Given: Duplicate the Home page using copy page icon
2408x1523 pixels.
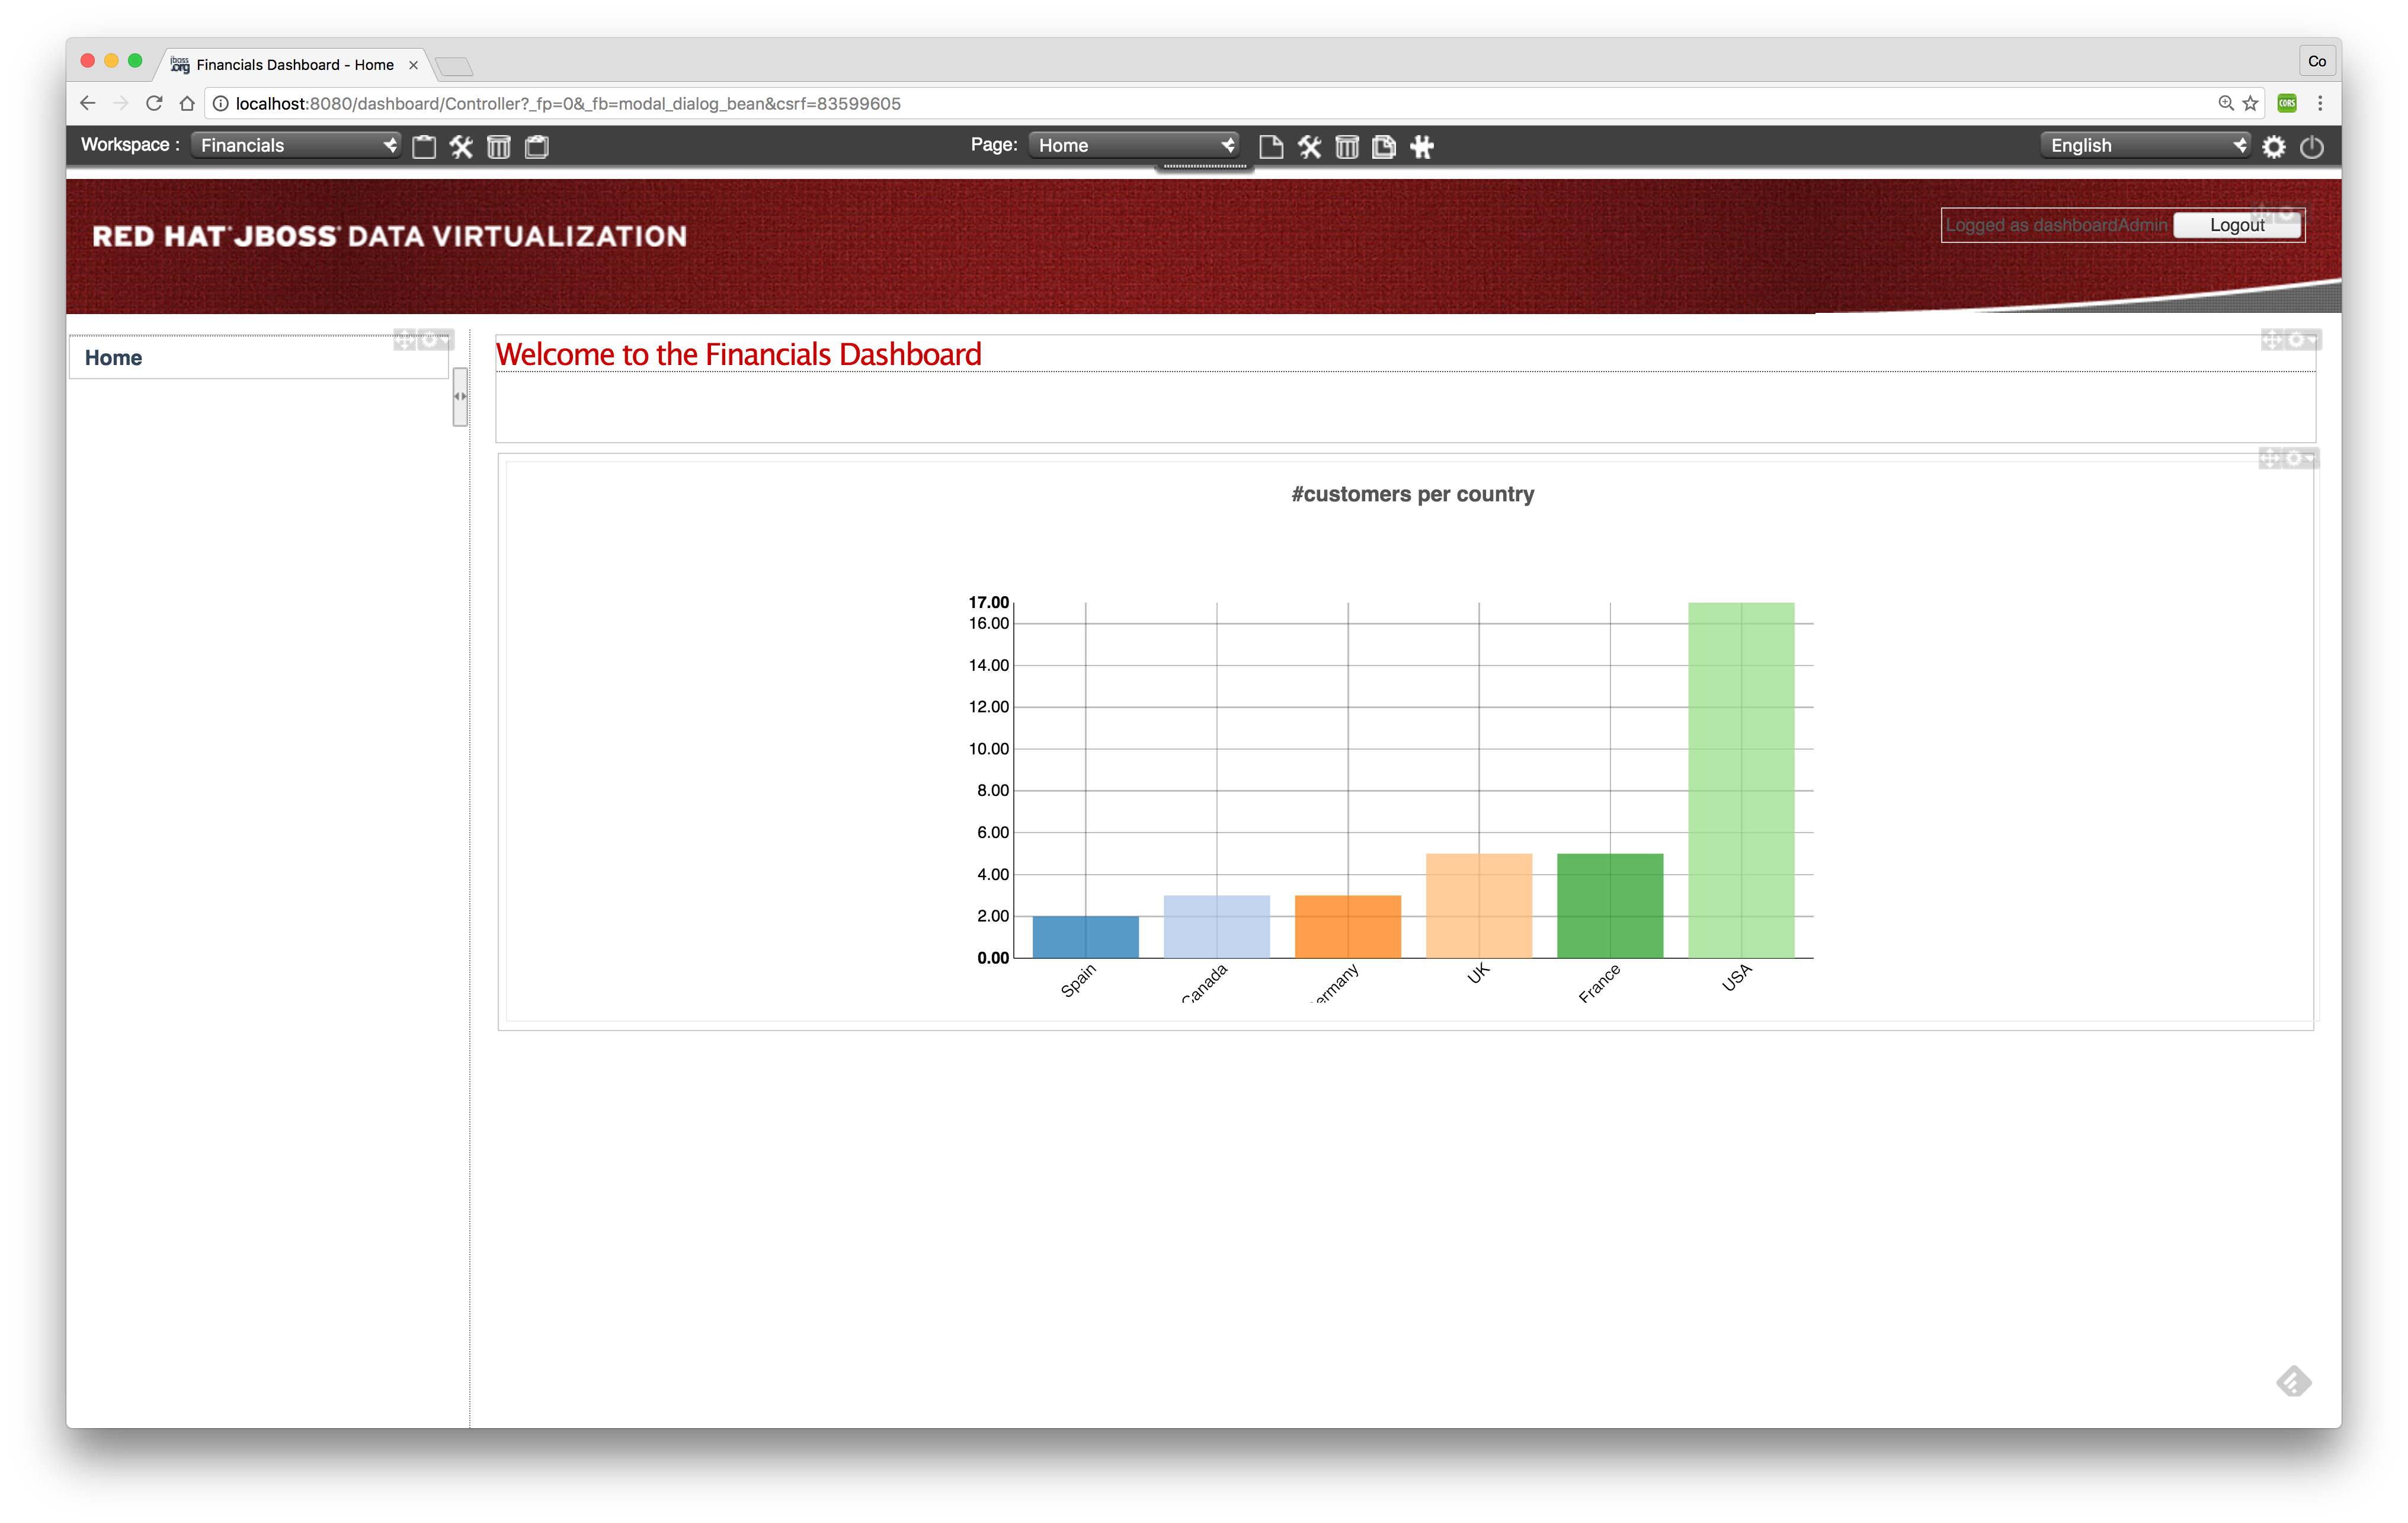Looking at the screenshot, I should (1384, 146).
